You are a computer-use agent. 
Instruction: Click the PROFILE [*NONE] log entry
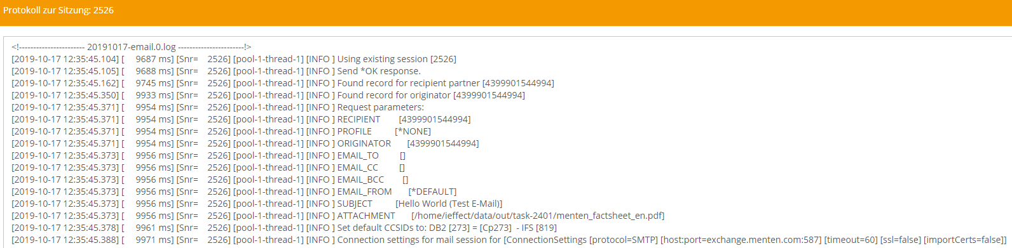[x=221, y=131]
